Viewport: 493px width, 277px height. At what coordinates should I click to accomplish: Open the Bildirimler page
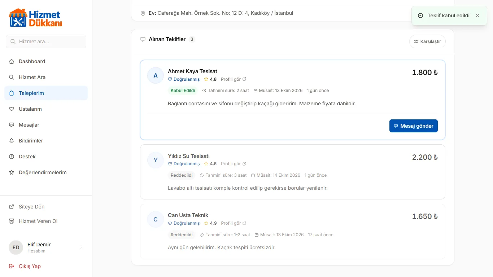point(46,141)
